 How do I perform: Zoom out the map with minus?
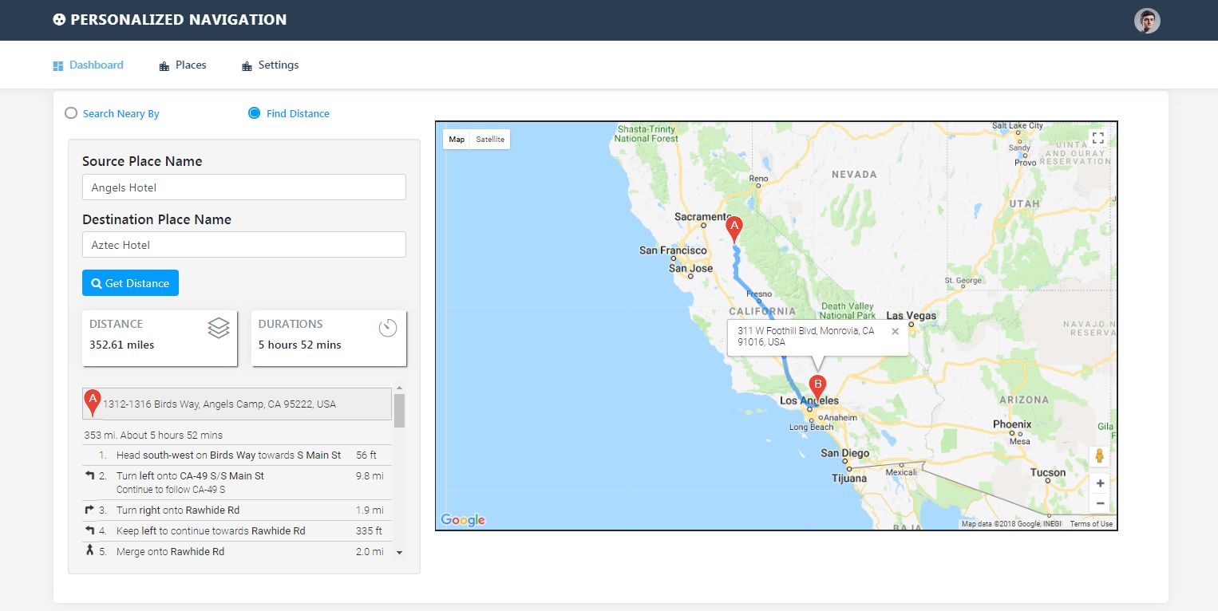tap(1100, 503)
